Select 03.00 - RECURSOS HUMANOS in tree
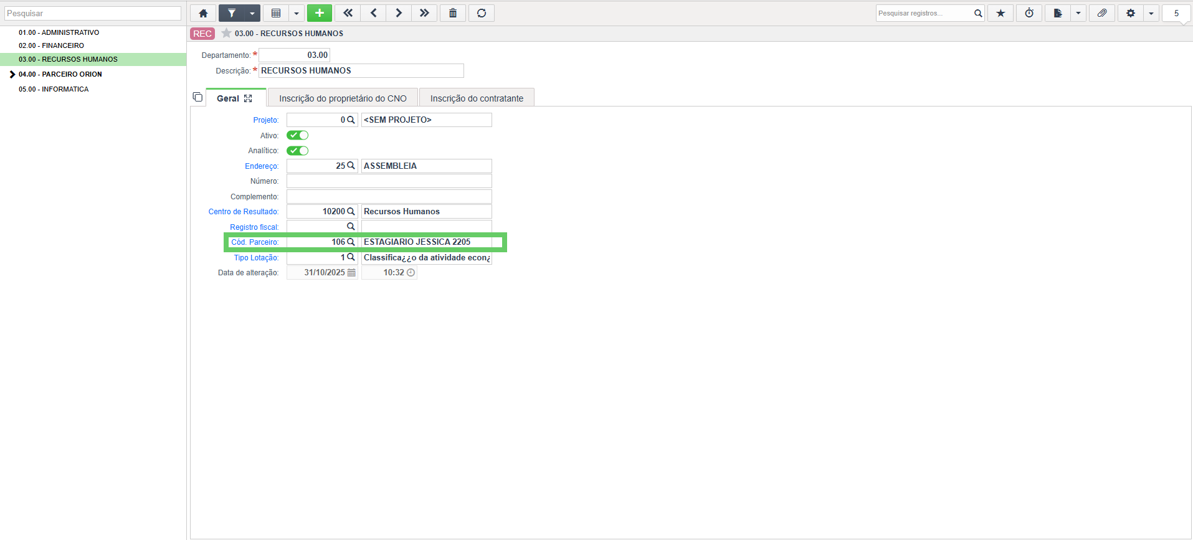Screen dimensions: 1193x540 pos(68,59)
